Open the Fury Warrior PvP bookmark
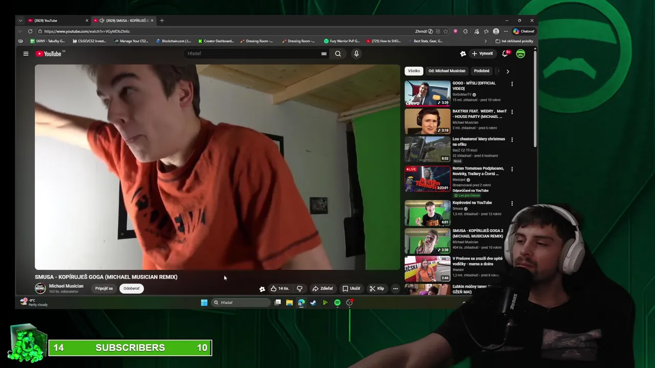Viewport: 655px width, 368px height. pos(342,41)
